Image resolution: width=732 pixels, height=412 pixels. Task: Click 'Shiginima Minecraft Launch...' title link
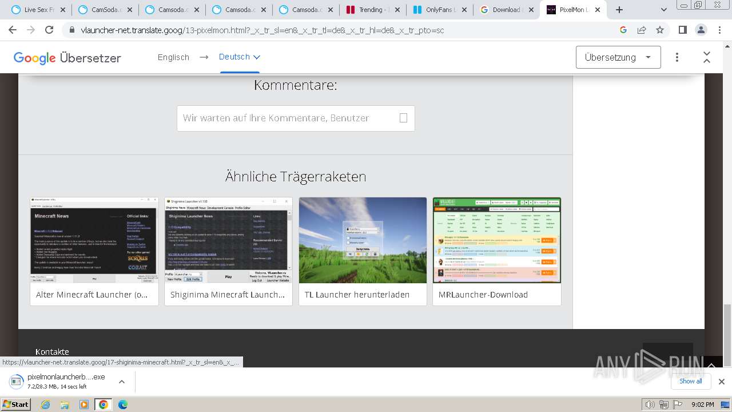click(x=228, y=295)
